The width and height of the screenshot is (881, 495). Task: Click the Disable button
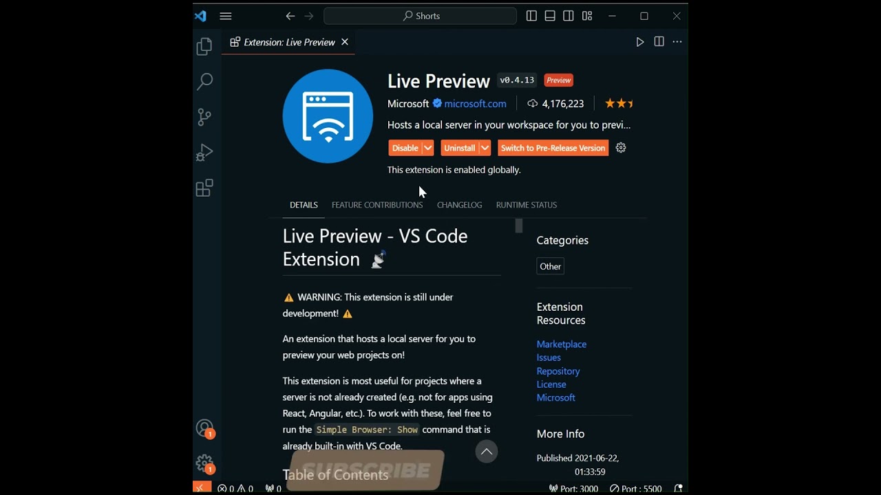pyautogui.click(x=405, y=148)
